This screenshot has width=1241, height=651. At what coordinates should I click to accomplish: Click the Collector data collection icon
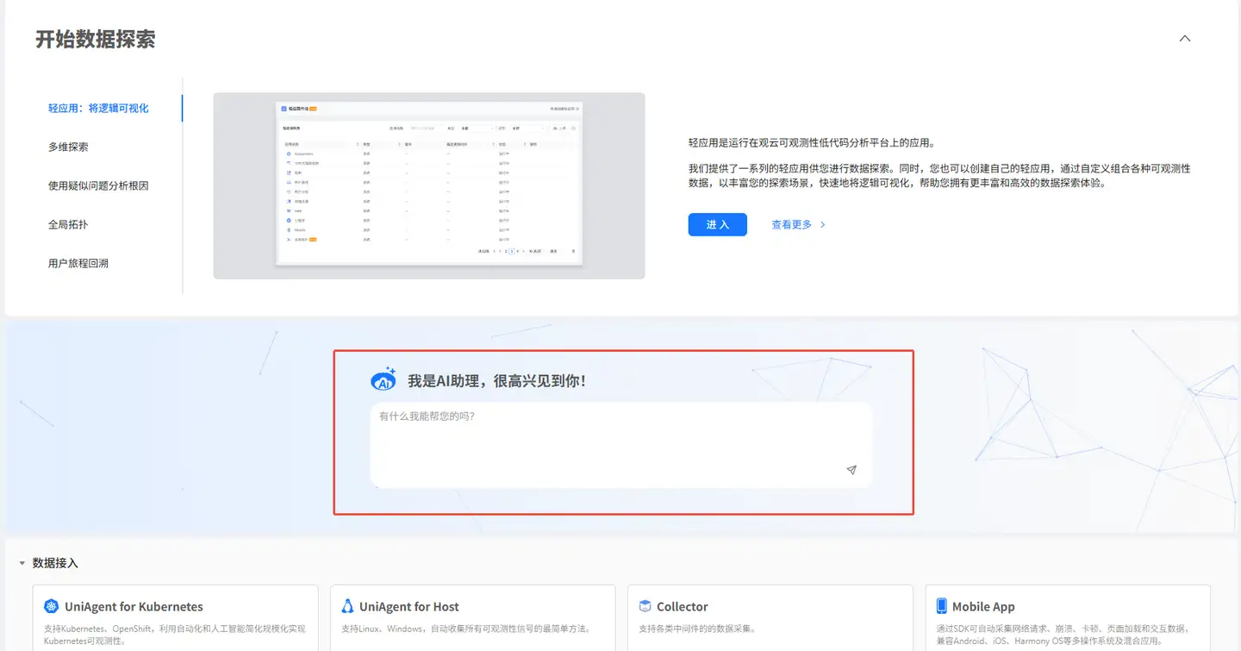[646, 606]
